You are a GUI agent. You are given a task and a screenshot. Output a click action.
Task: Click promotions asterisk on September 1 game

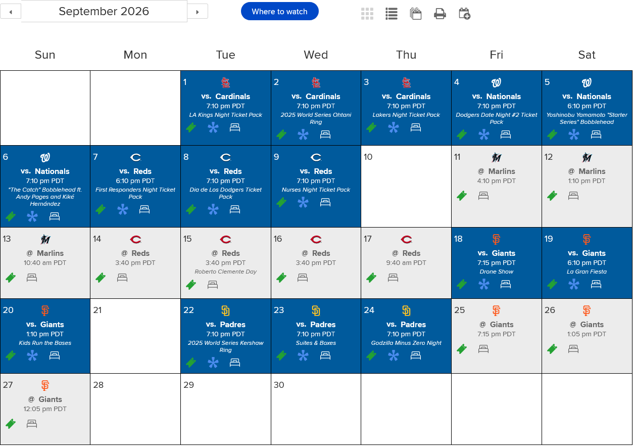(x=213, y=128)
